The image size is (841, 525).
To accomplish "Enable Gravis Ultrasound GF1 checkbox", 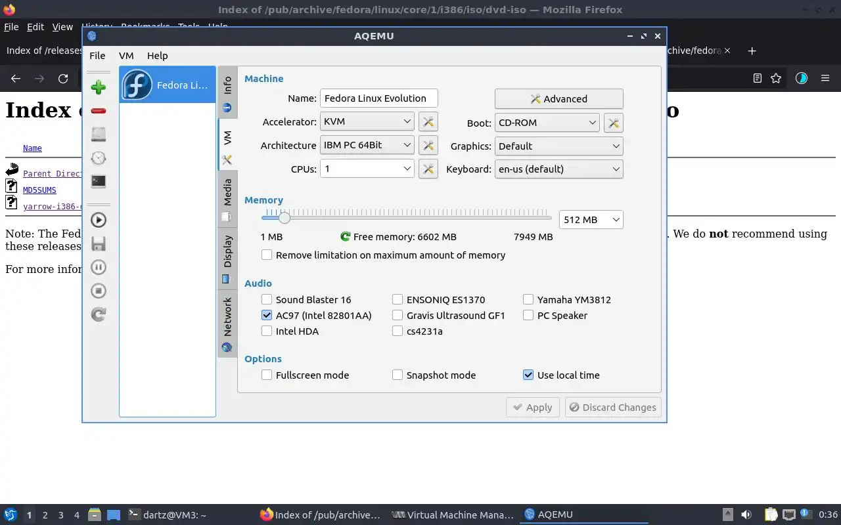I will [448, 315].
